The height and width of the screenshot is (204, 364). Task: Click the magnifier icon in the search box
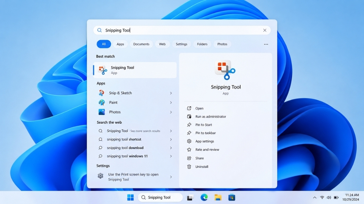[99, 30]
